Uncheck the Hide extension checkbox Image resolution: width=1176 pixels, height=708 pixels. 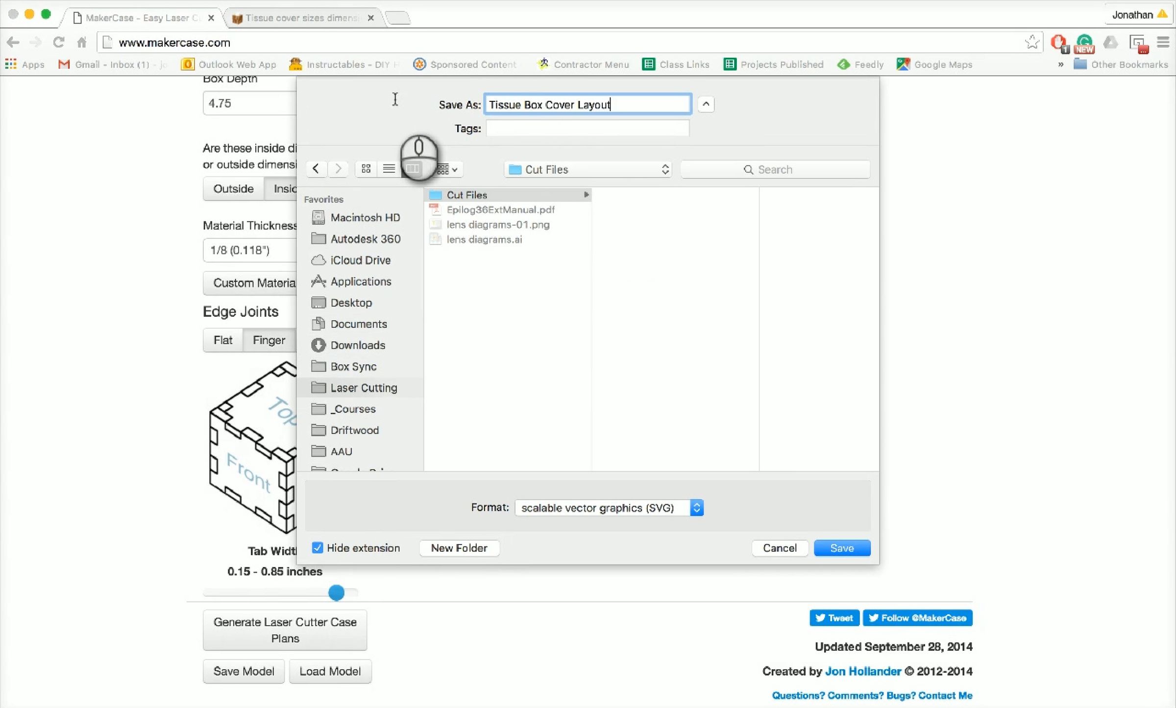(x=318, y=548)
